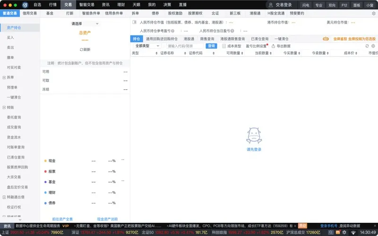Sort by 成本价 column arrows
Screen dimensions: 378x236
(356, 53)
